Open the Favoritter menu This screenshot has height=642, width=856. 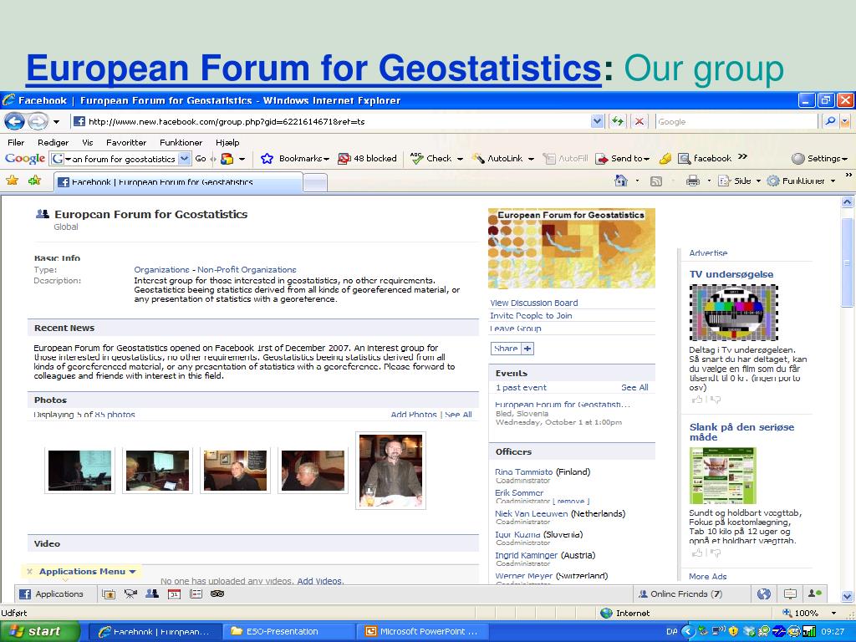click(x=126, y=142)
